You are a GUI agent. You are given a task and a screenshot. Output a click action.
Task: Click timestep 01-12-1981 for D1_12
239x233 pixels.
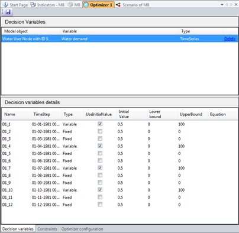click(x=46, y=205)
